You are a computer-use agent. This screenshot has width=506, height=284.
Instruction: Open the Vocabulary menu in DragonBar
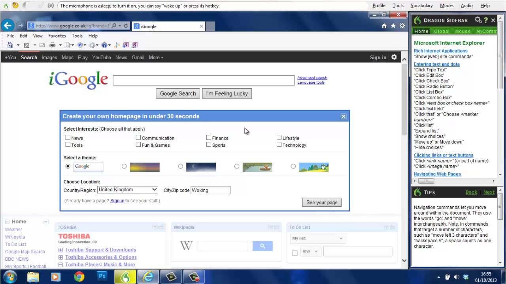coord(421,6)
